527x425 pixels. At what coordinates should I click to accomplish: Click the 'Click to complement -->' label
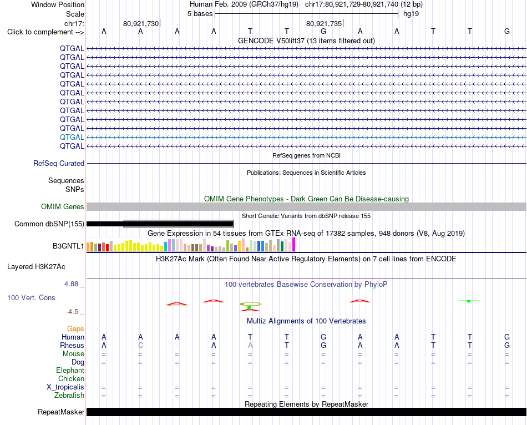(45, 32)
